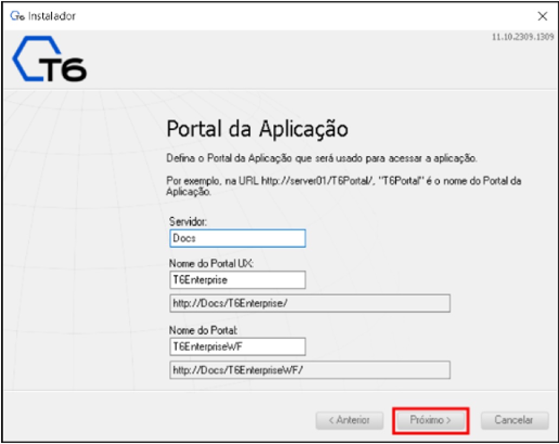Edit the Nome do Portal UX field
Screen dimensions: 559x444
(x=237, y=280)
